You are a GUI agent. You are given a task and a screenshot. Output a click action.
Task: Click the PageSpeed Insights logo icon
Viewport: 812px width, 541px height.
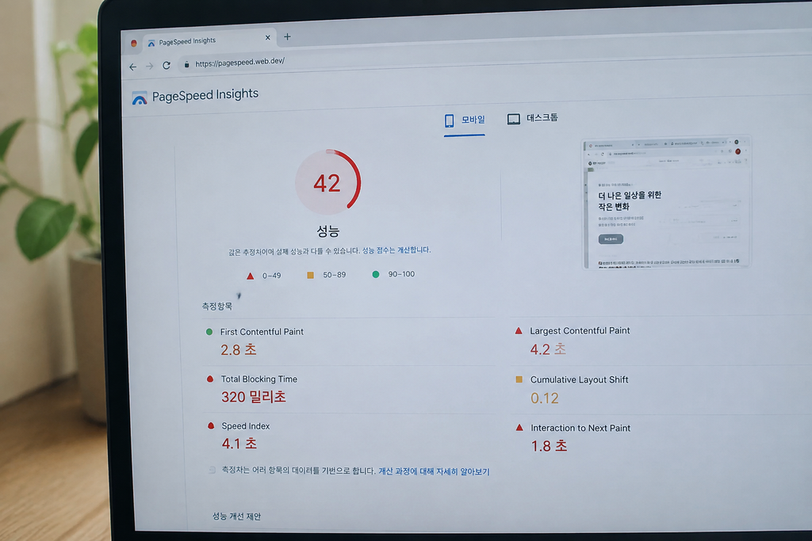point(140,97)
